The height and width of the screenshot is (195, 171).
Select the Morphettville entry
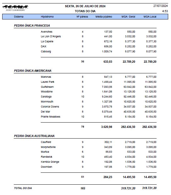[48, 147]
